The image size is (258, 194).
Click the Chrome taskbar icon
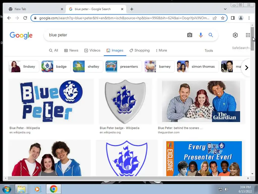(x=53, y=189)
